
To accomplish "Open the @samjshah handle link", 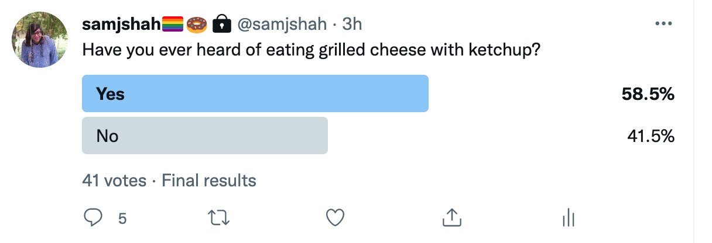I will point(281,24).
